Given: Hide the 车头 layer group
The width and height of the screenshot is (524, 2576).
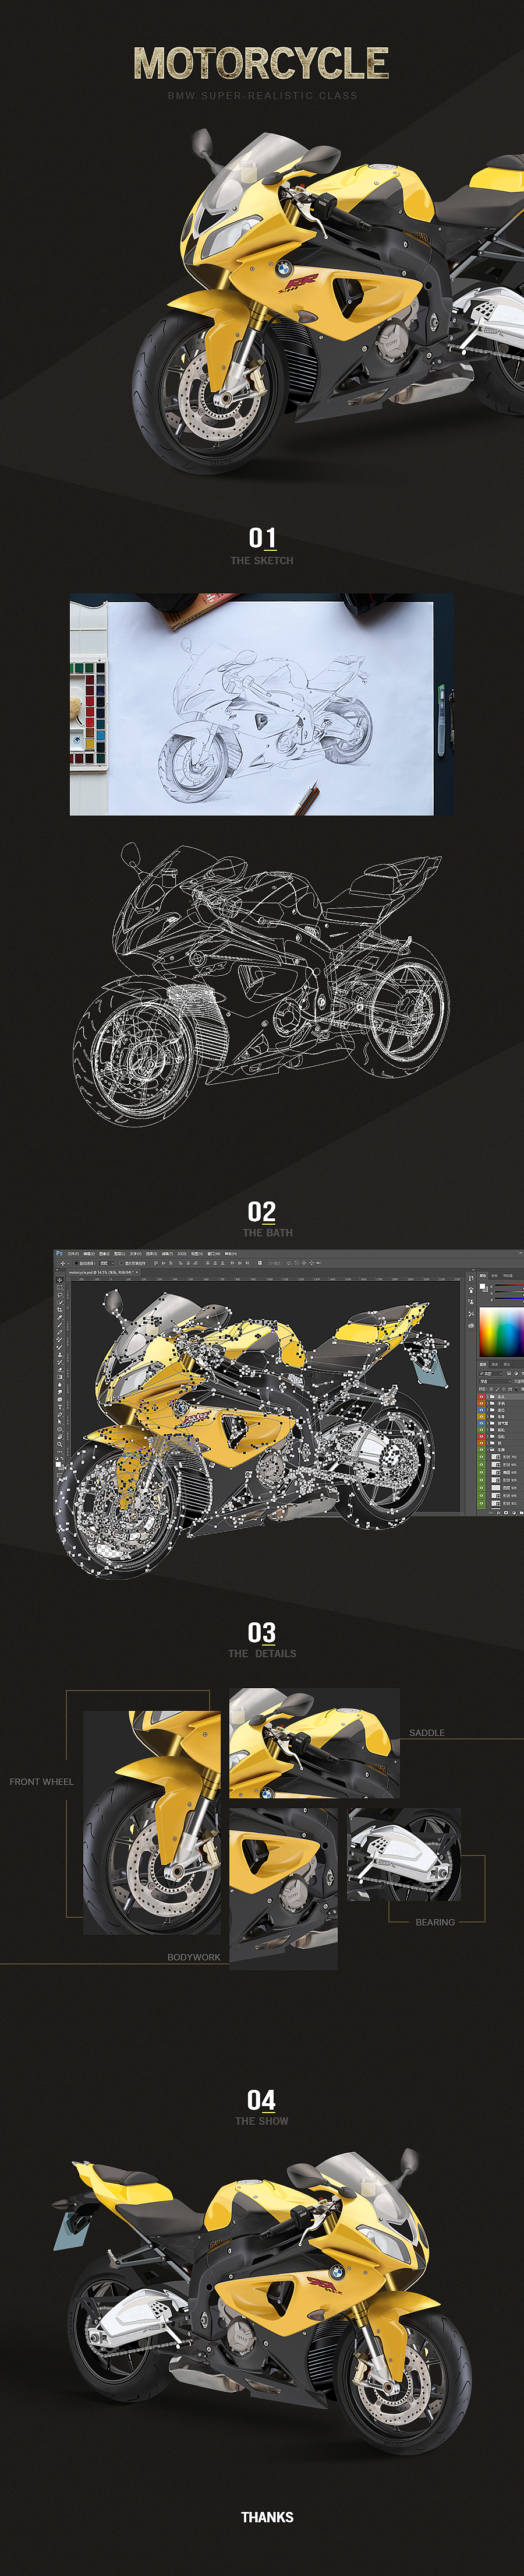Looking at the screenshot, I should (481, 1397).
